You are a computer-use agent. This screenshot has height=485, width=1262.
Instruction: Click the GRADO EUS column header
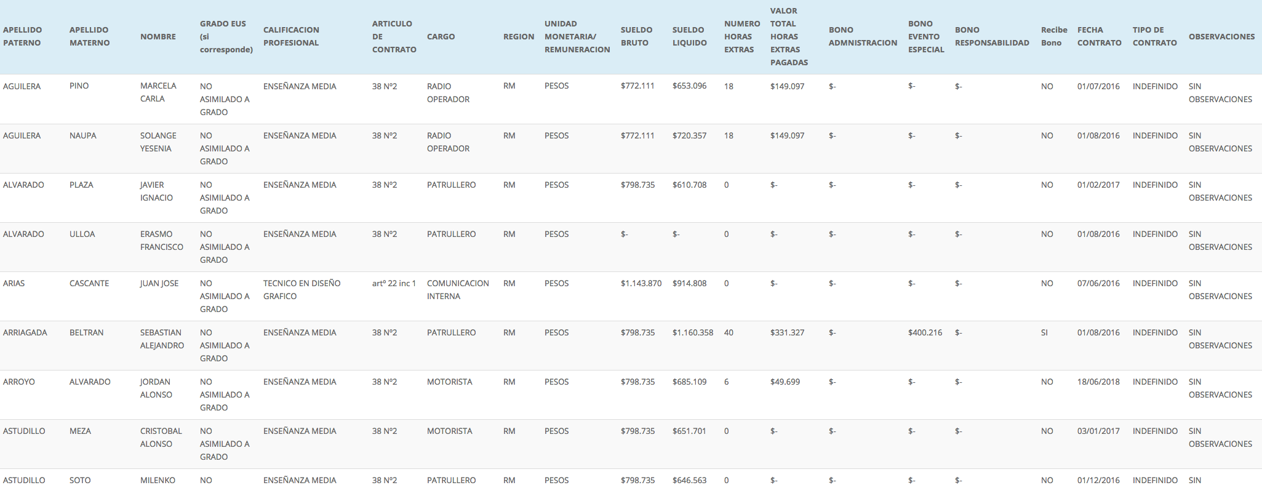point(226,36)
